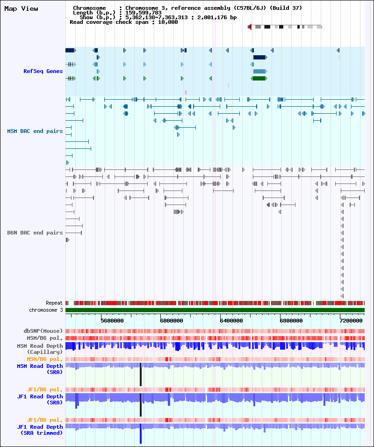Screen dimensions: 374x447
Task: Click the blue spike in JF1 SRA trimmed track
Action: [x=141, y=433]
